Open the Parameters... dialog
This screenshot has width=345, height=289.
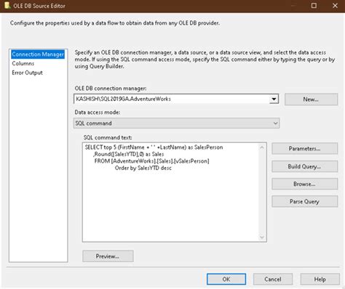[x=304, y=149]
